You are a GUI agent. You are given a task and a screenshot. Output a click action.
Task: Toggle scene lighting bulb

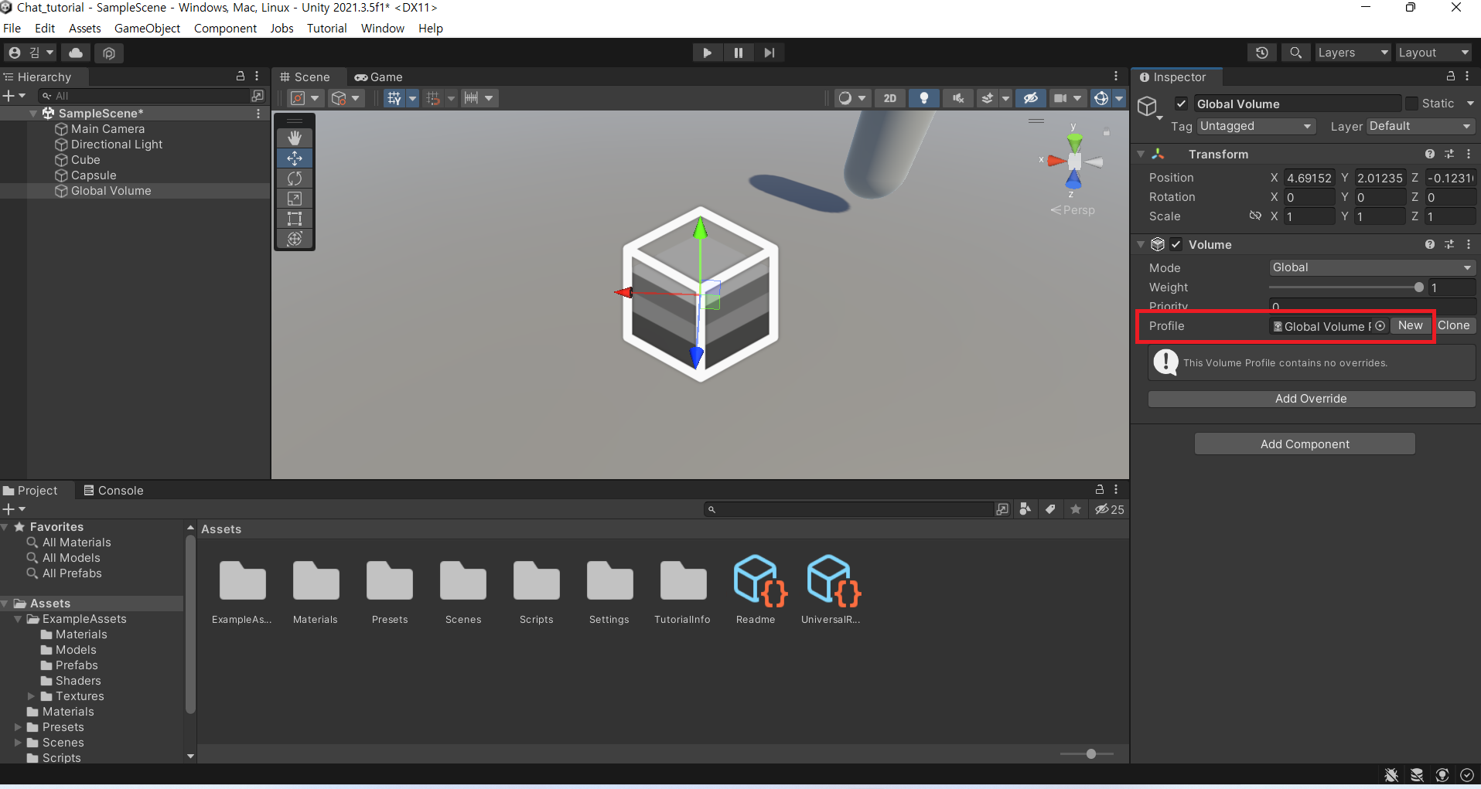tap(924, 98)
